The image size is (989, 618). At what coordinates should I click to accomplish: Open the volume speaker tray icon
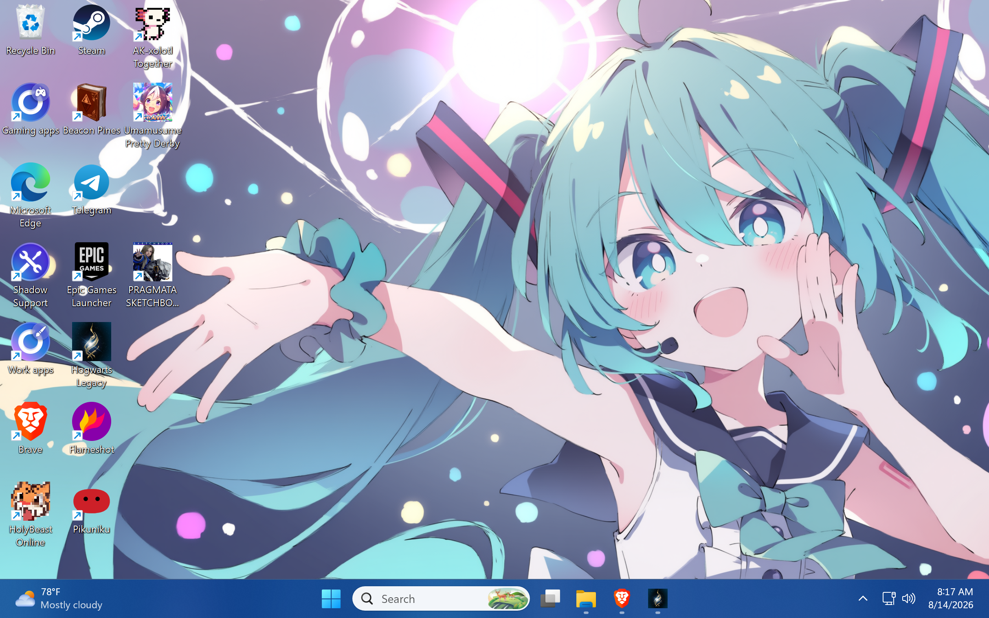point(908,599)
